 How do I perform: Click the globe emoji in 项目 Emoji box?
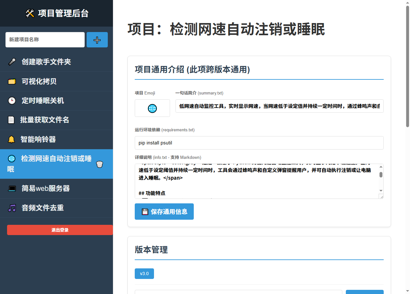pyautogui.click(x=152, y=108)
